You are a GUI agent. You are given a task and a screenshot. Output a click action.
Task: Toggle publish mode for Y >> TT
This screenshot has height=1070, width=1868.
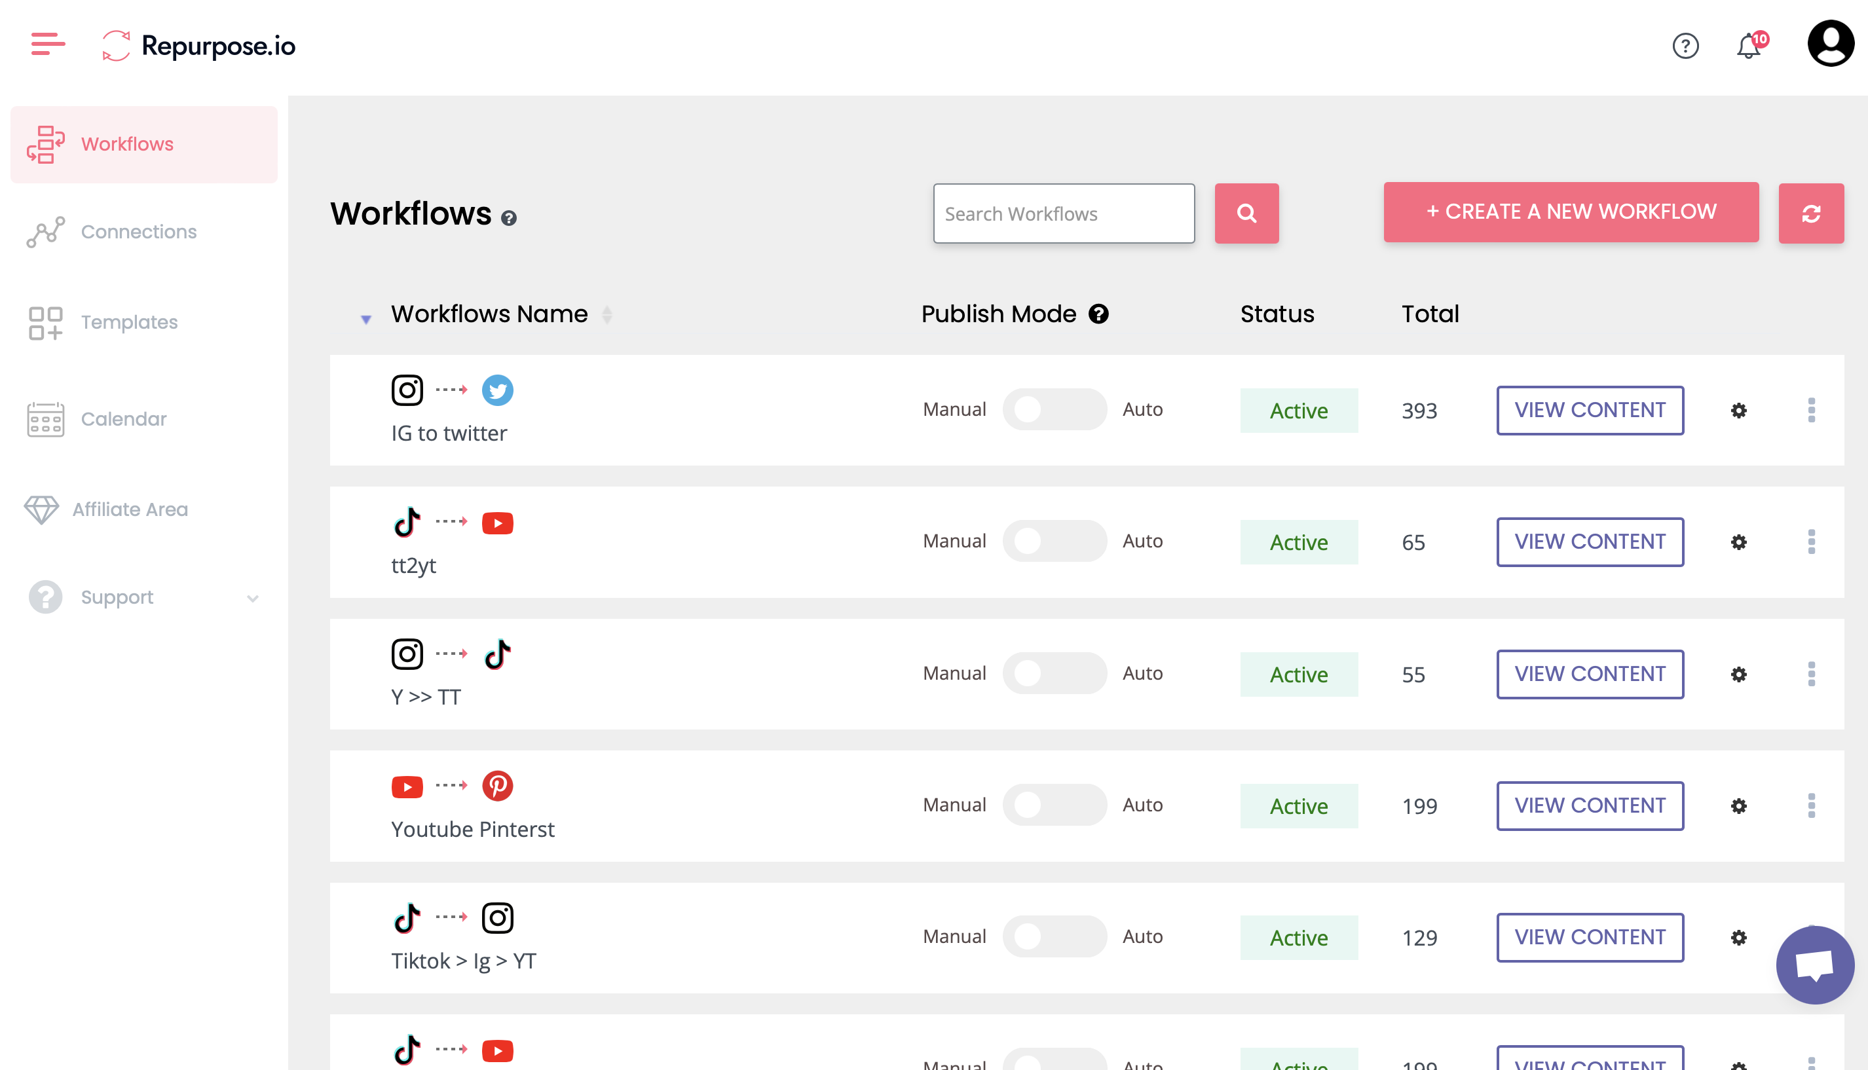point(1054,673)
